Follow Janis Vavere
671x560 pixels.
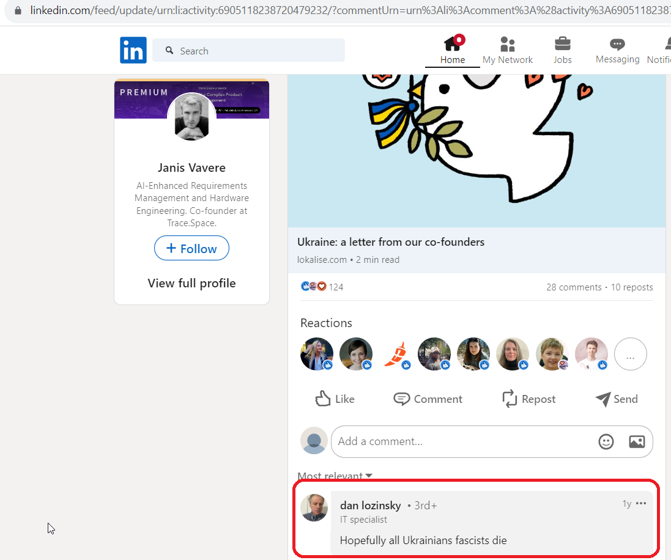[191, 248]
